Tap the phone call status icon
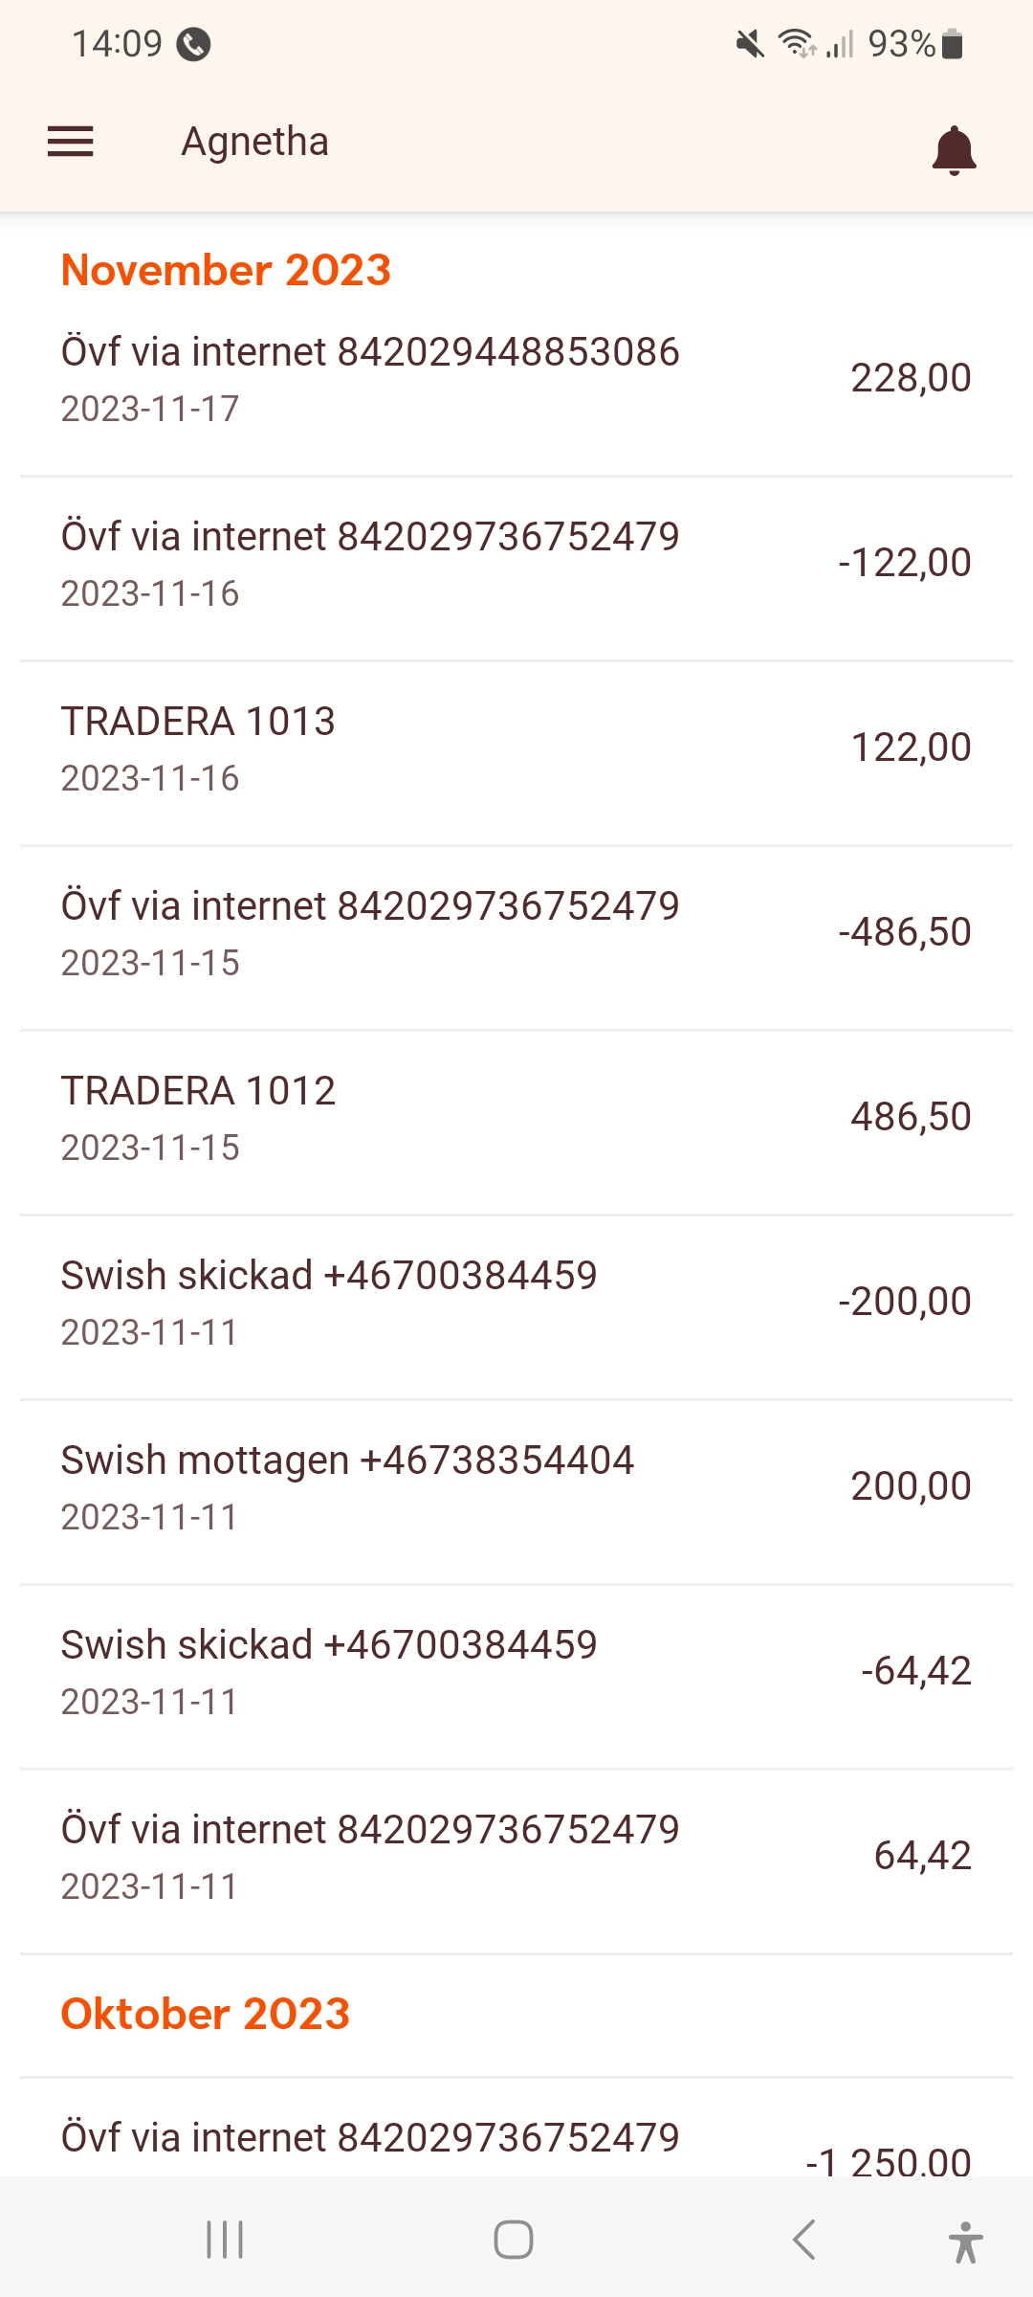 click(x=193, y=44)
